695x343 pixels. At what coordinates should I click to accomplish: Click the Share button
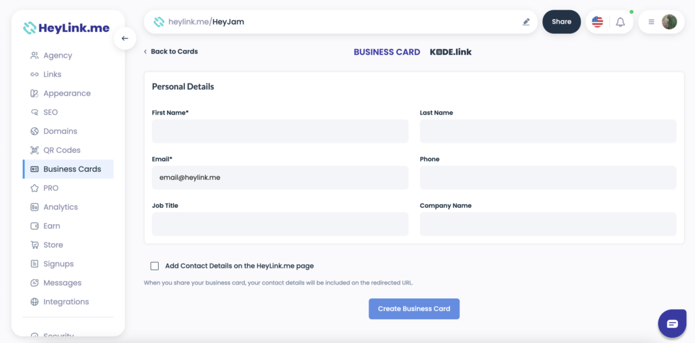pos(561,22)
